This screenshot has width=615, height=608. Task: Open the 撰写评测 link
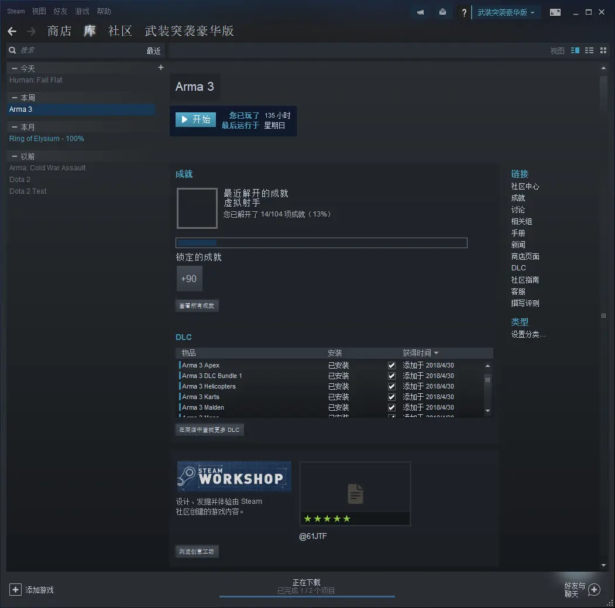pyautogui.click(x=525, y=303)
